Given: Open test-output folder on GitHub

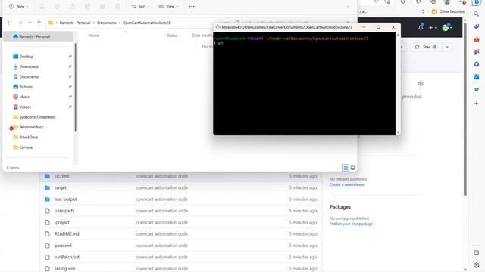Looking at the screenshot, I should [66, 199].
